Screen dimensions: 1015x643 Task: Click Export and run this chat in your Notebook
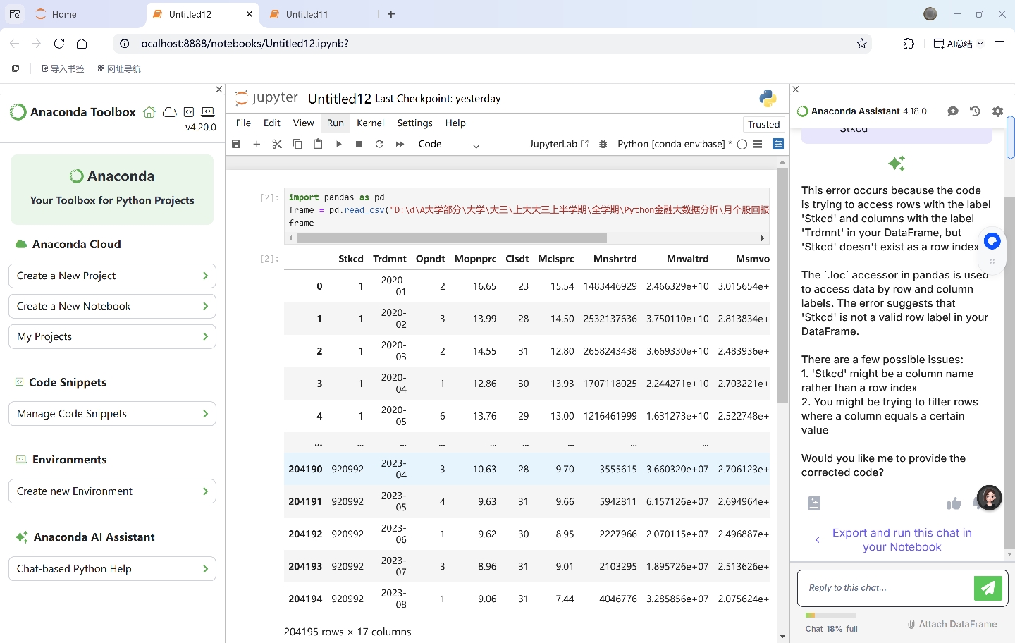(902, 540)
